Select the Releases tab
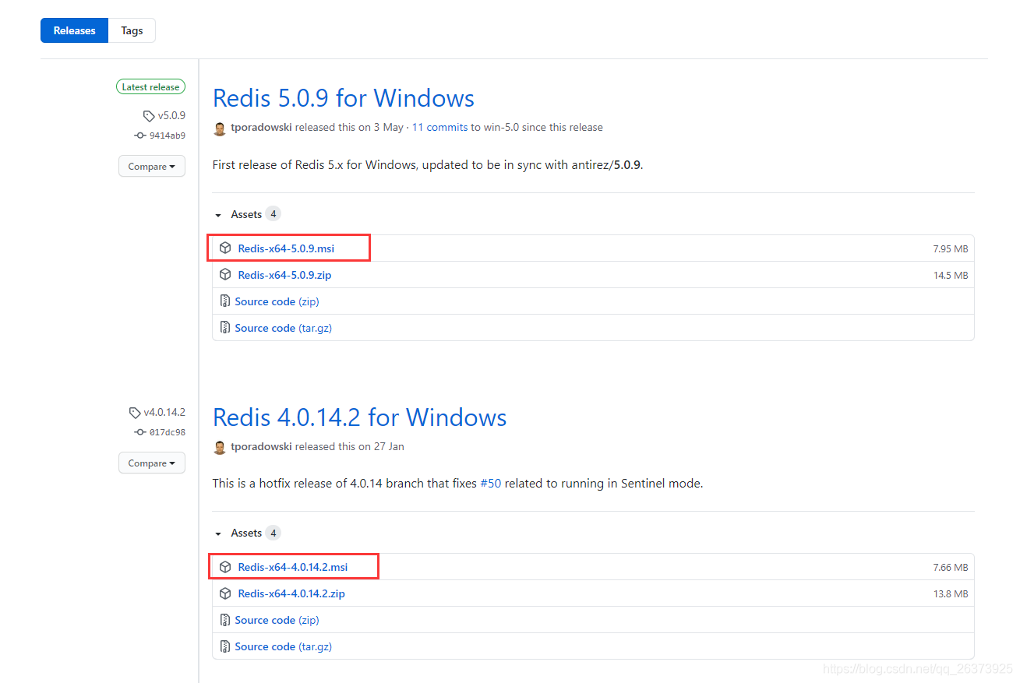This screenshot has height=683, width=1020. [75, 30]
